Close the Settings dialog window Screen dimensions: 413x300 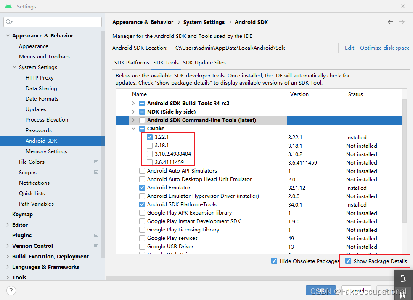pyautogui.click(x=403, y=6)
